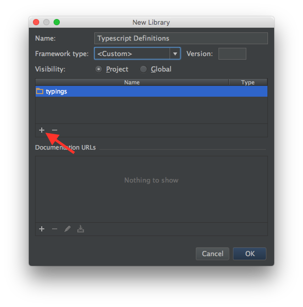The image size is (303, 307).
Task: Edit documentation URL with pencil icon
Action: point(68,229)
